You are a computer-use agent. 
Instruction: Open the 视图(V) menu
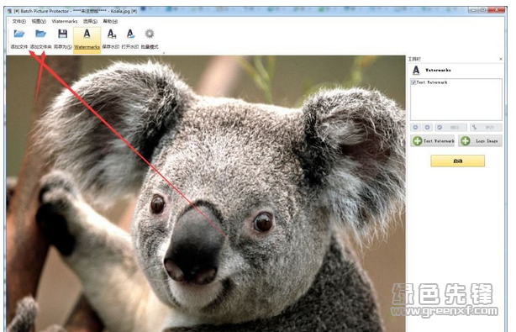[x=39, y=21]
